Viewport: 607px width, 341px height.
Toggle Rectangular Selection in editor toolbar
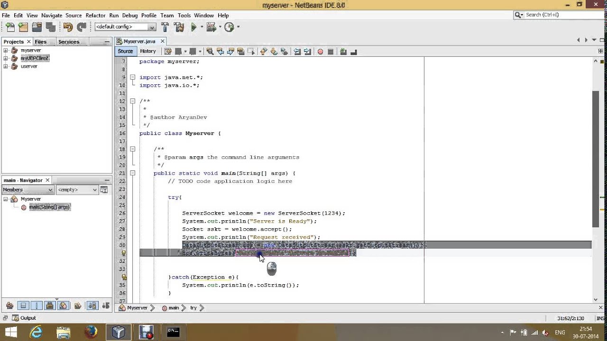click(x=250, y=51)
